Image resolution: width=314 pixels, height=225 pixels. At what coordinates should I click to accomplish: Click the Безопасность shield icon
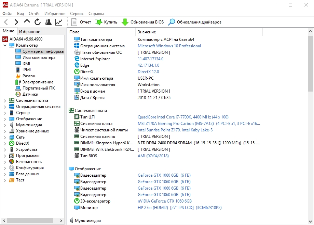[x=12, y=162]
